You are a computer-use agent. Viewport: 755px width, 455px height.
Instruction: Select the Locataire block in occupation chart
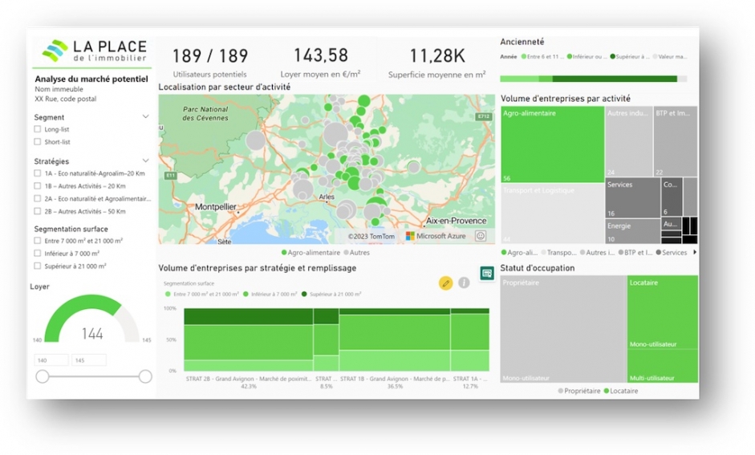(662, 309)
